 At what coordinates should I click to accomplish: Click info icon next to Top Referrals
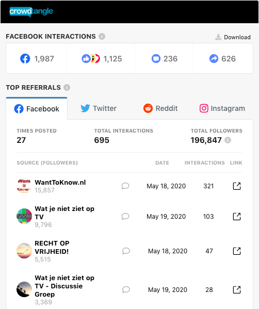coord(67,87)
